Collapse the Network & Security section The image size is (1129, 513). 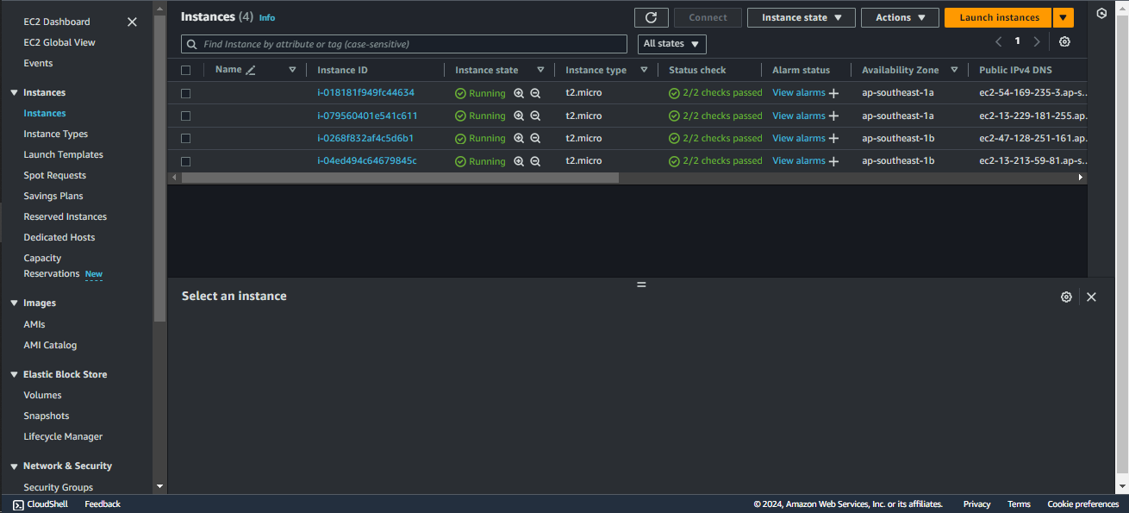(x=14, y=466)
